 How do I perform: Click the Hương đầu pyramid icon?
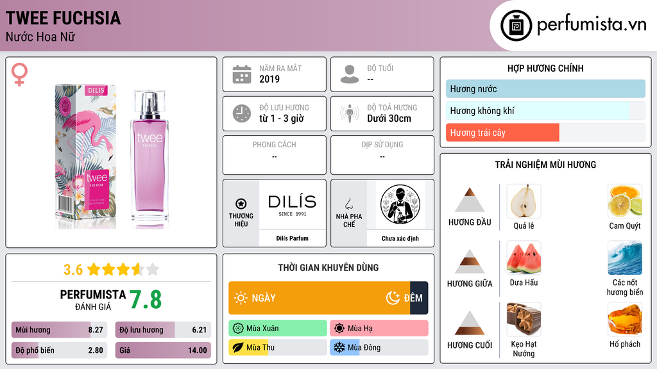(x=470, y=200)
